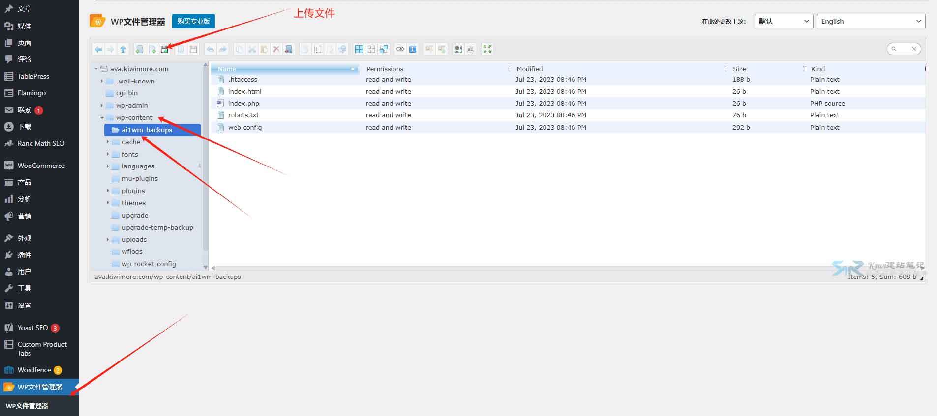937x416 pixels.
Task: Collapse the ava.kiwimore.com root node
Action: tap(96, 69)
